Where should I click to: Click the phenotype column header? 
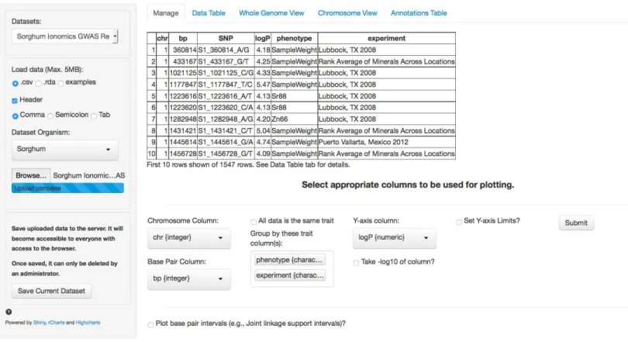(294, 38)
